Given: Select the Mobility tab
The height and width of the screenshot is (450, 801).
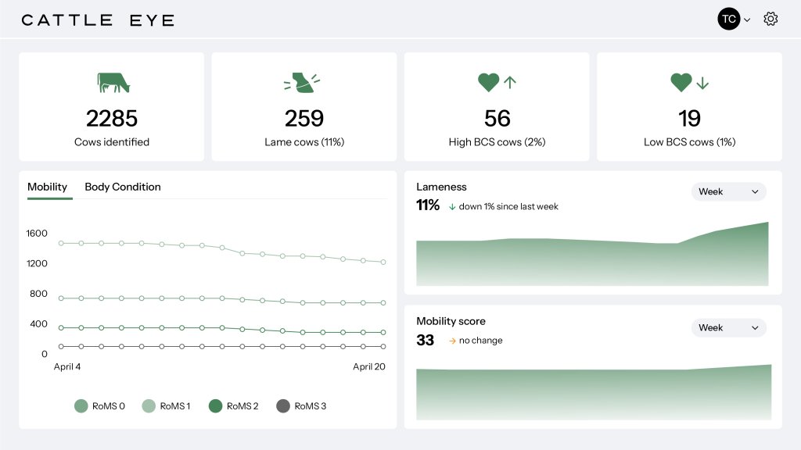Looking at the screenshot, I should [48, 187].
